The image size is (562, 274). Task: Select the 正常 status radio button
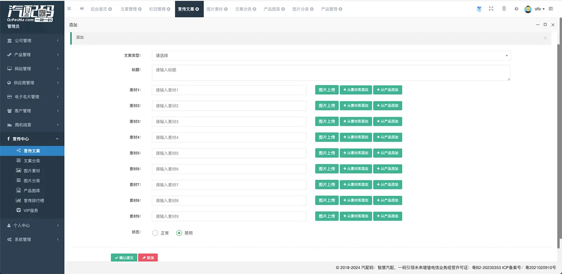[155, 233]
